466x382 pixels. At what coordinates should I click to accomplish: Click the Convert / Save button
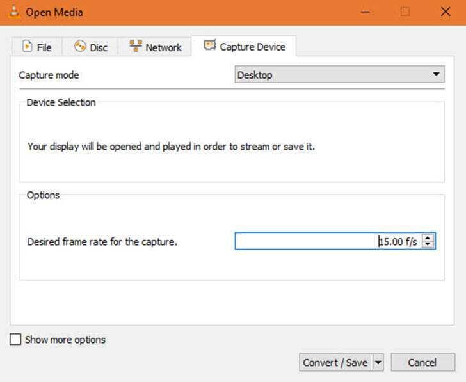pos(335,362)
